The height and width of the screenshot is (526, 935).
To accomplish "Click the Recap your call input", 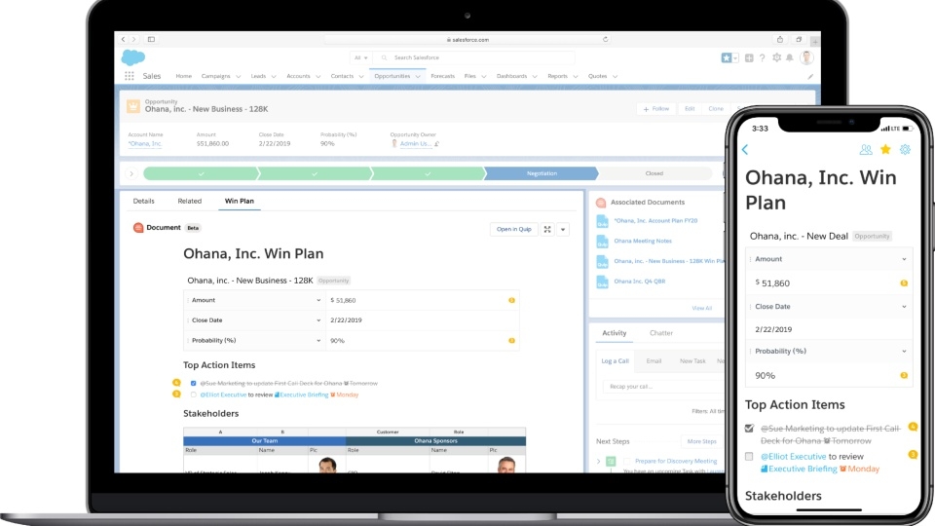I will tap(663, 387).
